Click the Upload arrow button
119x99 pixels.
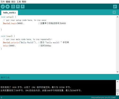click(8, 7)
